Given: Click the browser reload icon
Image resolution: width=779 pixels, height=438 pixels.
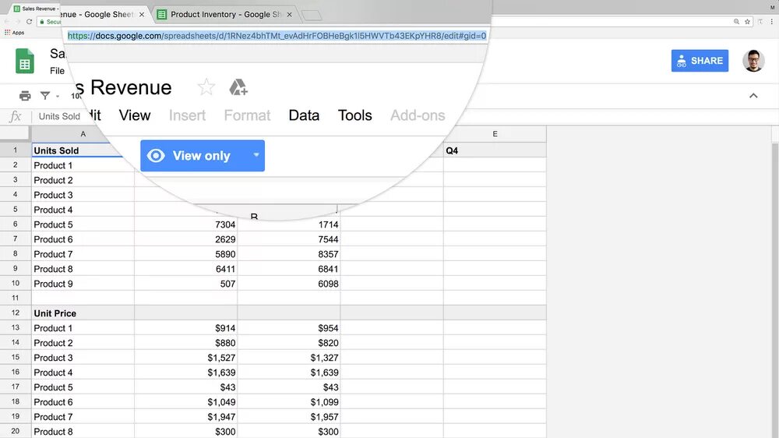Looking at the screenshot, I should [x=29, y=21].
